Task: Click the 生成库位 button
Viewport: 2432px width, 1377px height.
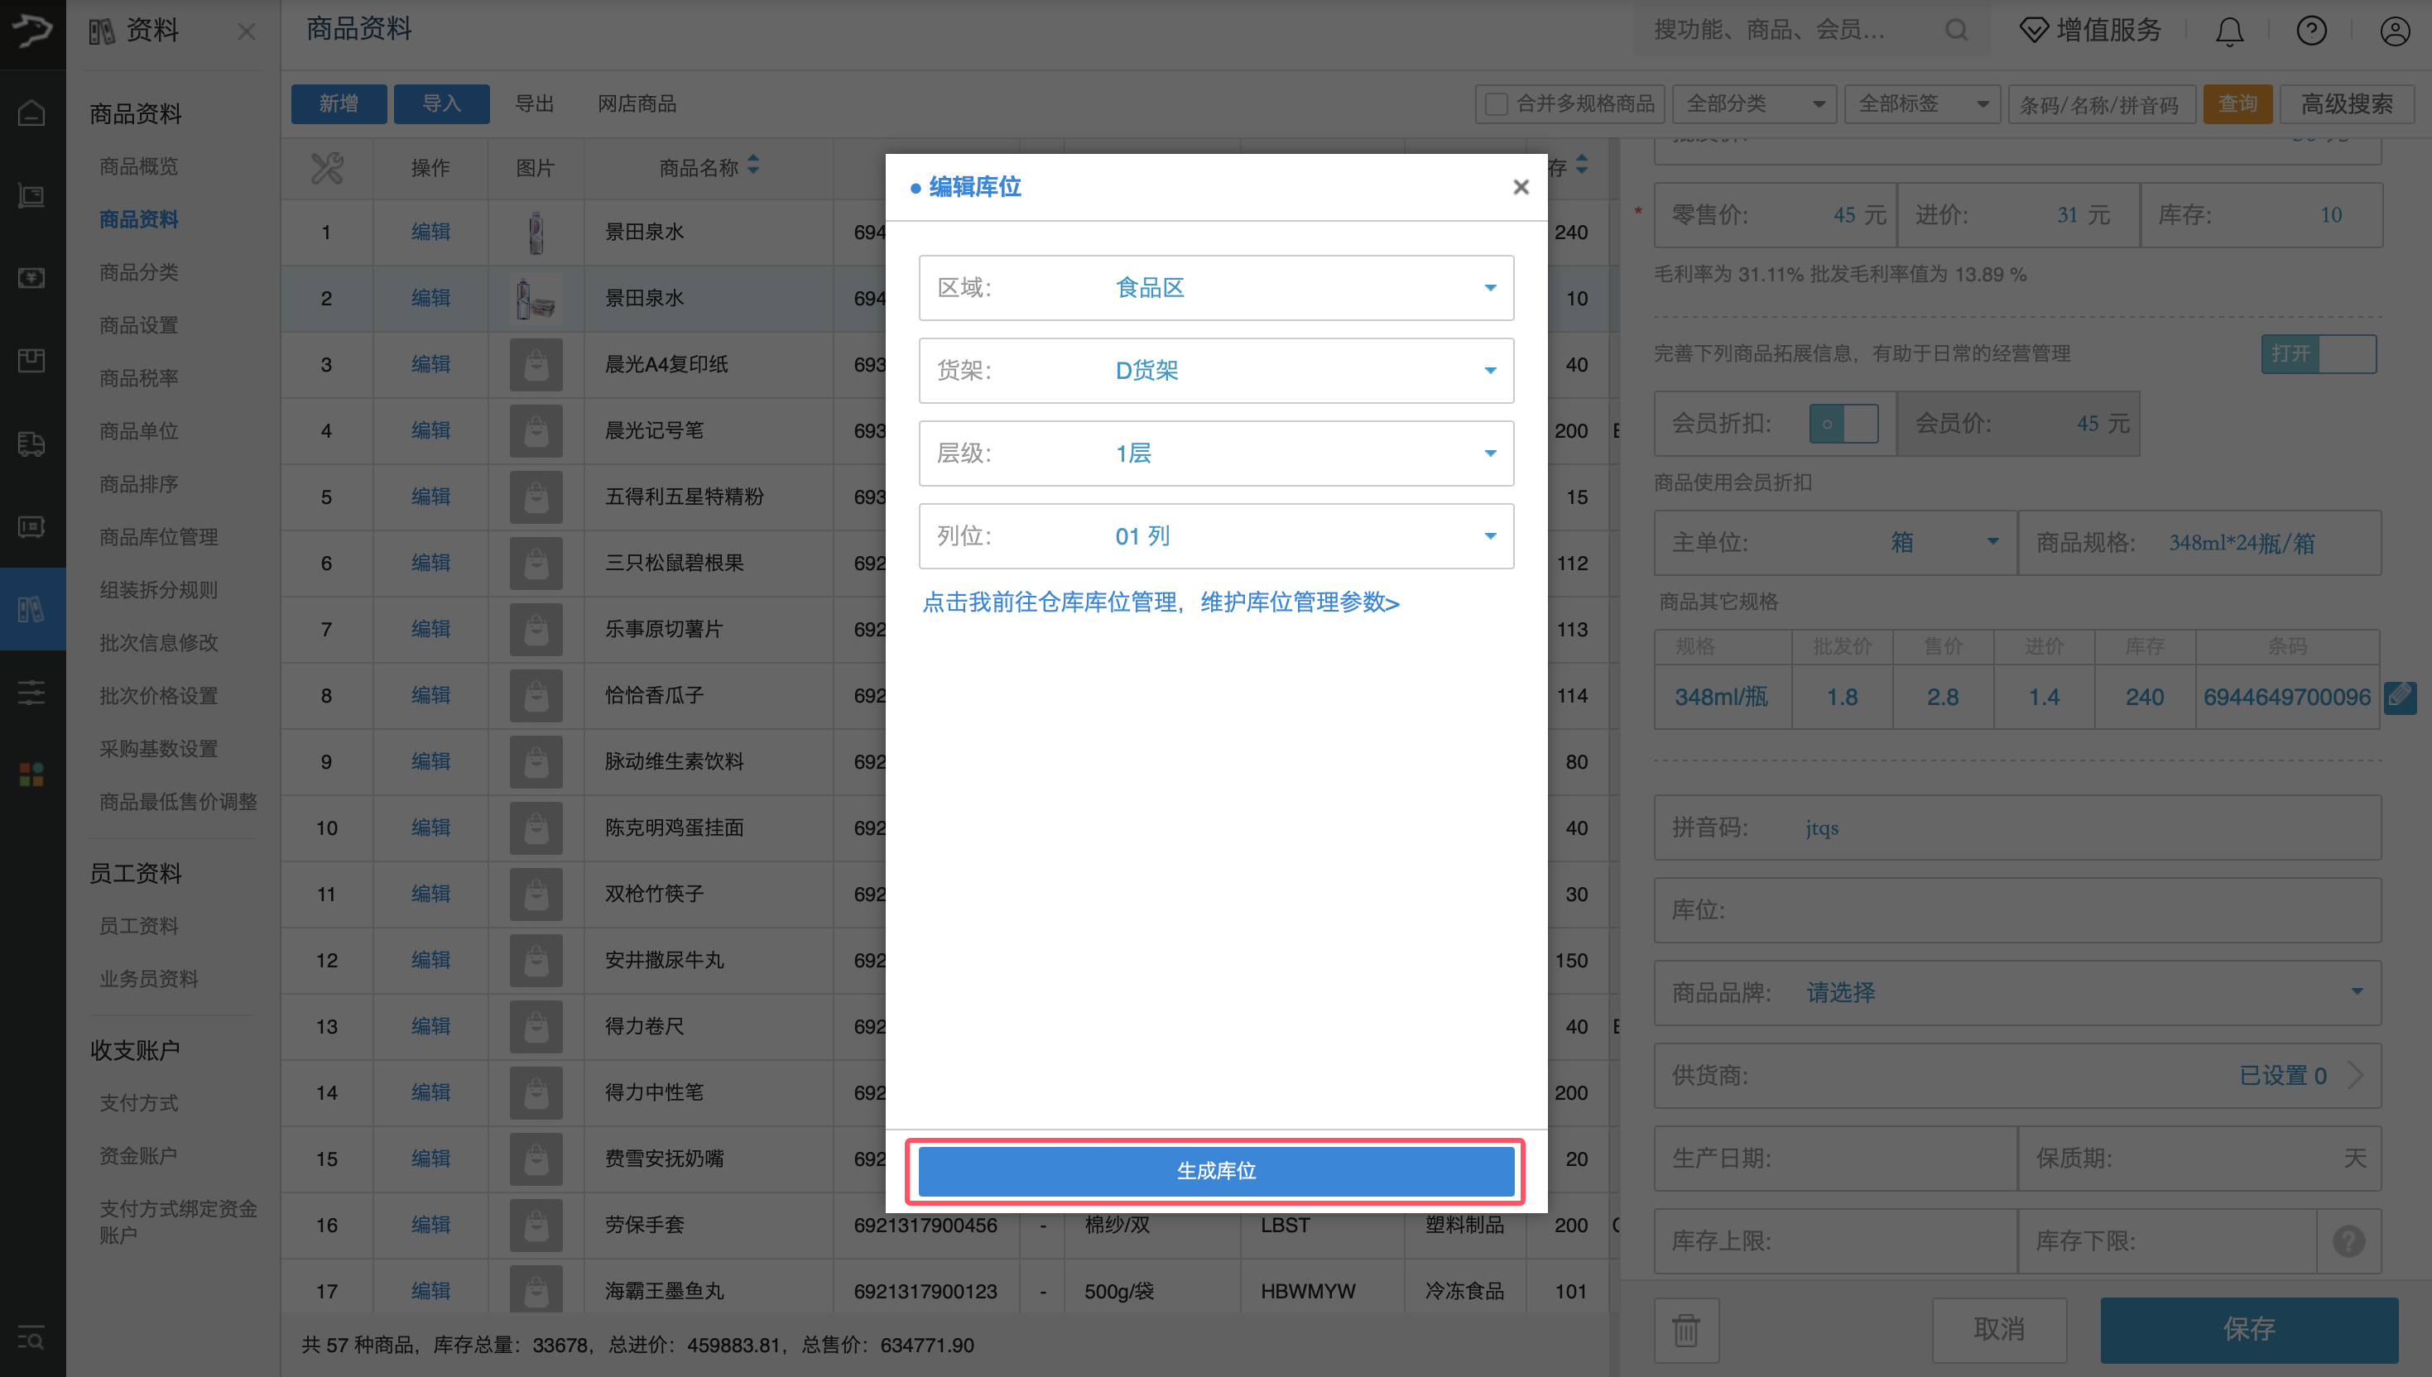Action: (x=1217, y=1171)
